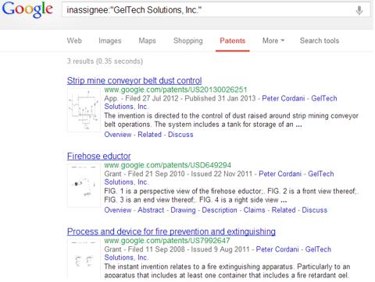
Task: Switch to the Maps tab
Action: pyautogui.click(x=147, y=41)
